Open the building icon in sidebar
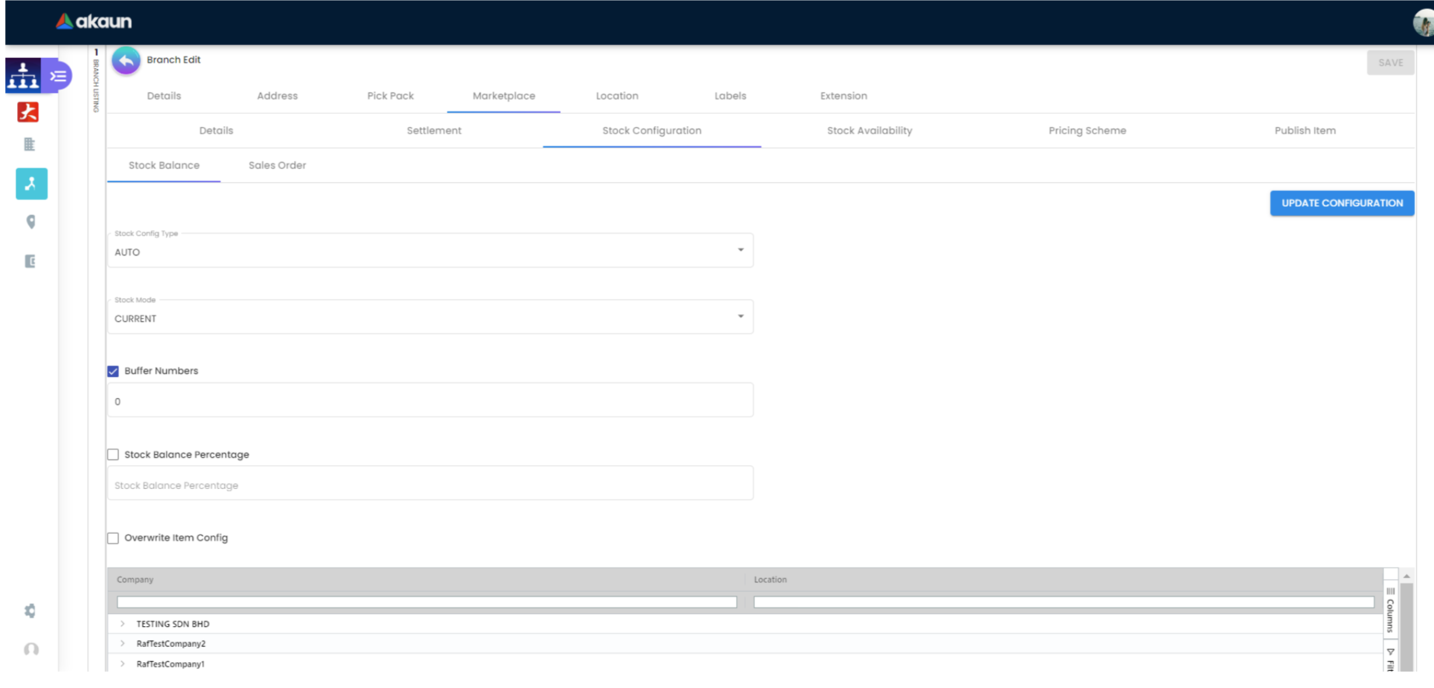Image resolution: width=1434 pixels, height=688 pixels. pyautogui.click(x=30, y=144)
